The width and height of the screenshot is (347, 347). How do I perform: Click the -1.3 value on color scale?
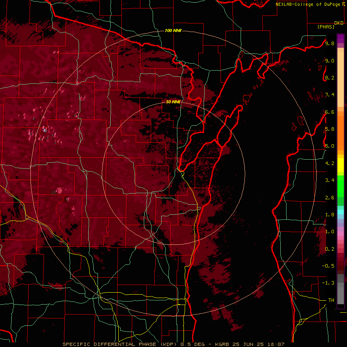click(x=328, y=283)
